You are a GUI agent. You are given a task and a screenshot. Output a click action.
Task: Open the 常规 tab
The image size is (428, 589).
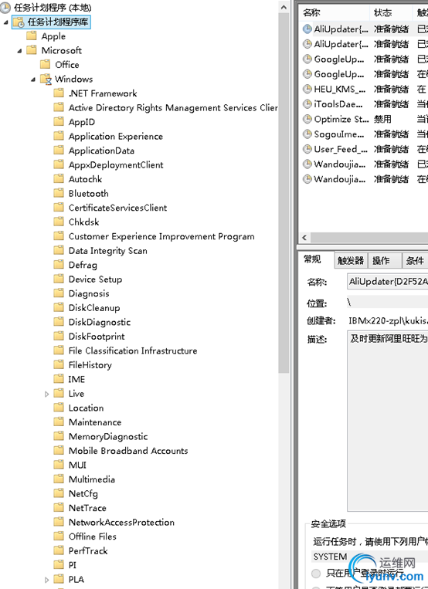click(x=313, y=259)
